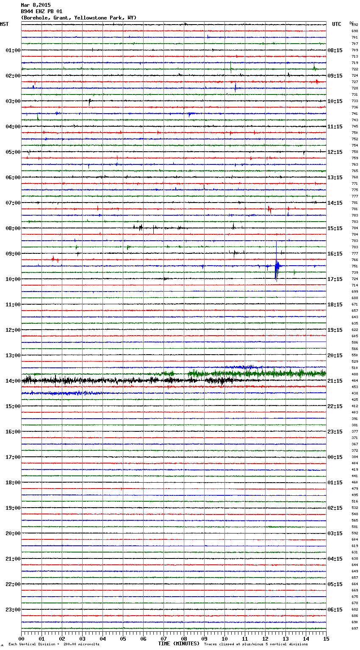Click the "06:00" MST hour label
The width and height of the screenshot is (360, 650).
13,178
